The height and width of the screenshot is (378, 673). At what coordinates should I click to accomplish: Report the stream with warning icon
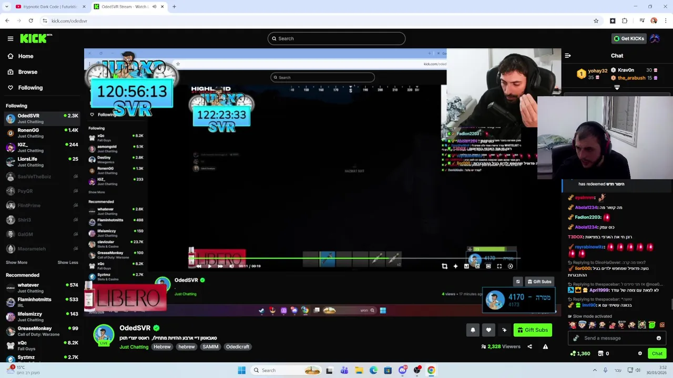coord(545,346)
